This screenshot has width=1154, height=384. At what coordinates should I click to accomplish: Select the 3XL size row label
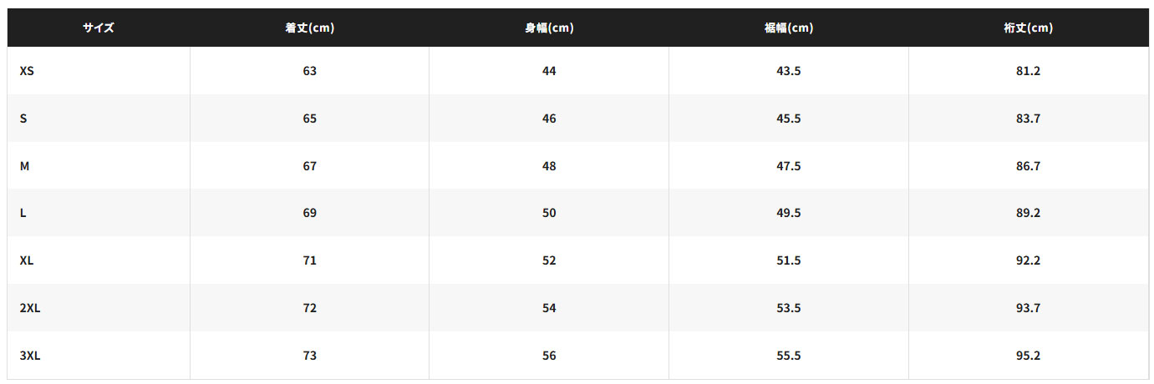tap(30, 356)
